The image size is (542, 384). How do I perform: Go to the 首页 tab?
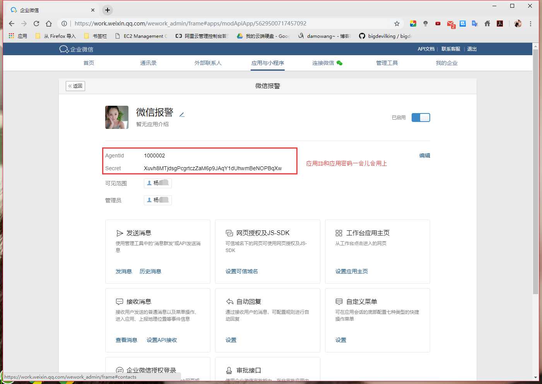(89, 63)
